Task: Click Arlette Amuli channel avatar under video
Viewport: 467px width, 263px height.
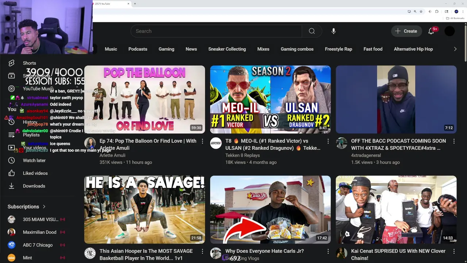Action: [90, 144]
